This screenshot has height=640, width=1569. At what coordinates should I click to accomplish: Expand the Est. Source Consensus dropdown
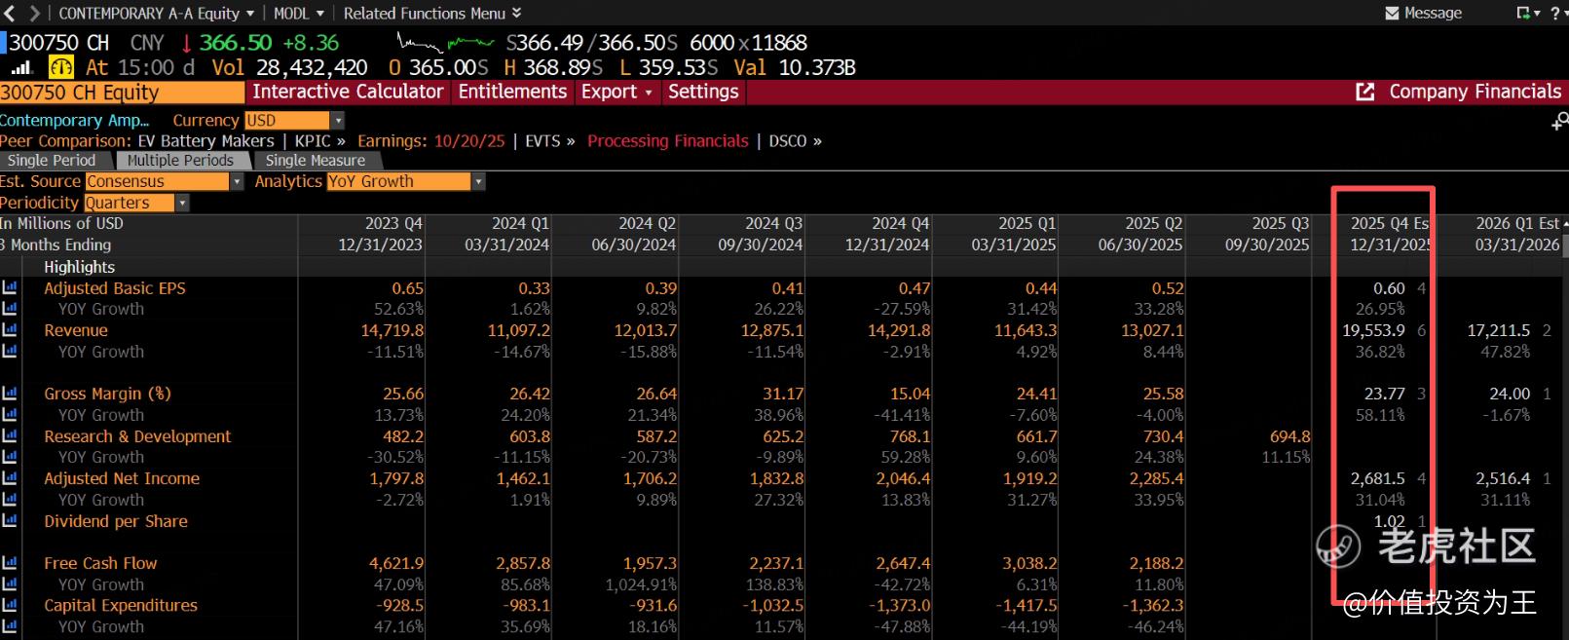pos(237,182)
